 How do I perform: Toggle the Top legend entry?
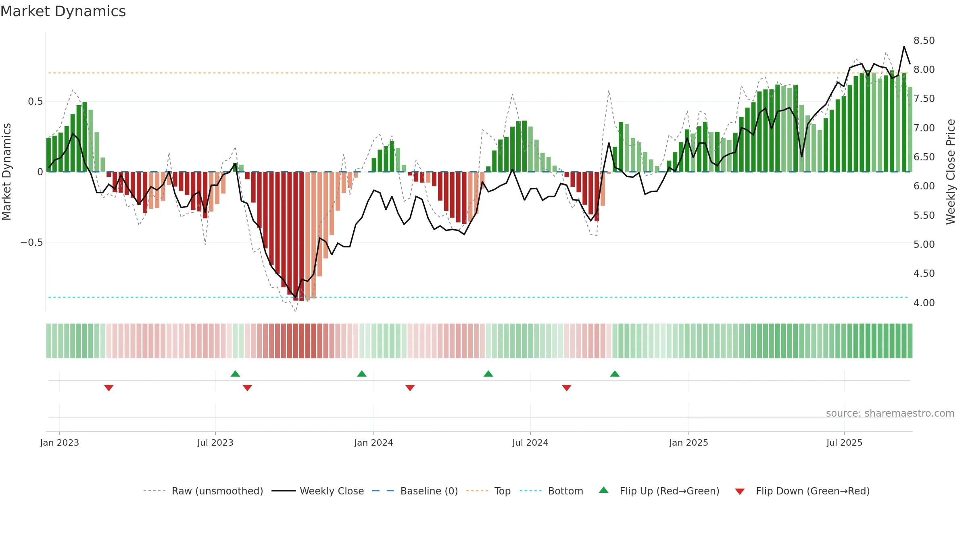tap(488, 491)
